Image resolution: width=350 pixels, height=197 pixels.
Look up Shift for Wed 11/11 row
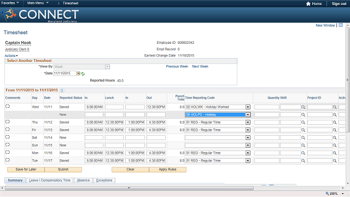[303, 107]
